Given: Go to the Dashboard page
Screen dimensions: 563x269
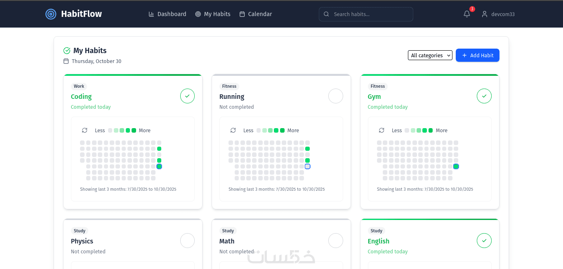Looking at the screenshot, I should coord(167,14).
